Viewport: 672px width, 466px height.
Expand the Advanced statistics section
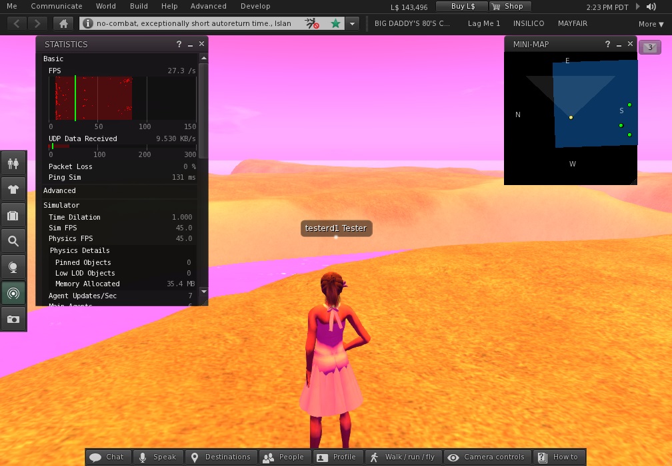(x=59, y=190)
